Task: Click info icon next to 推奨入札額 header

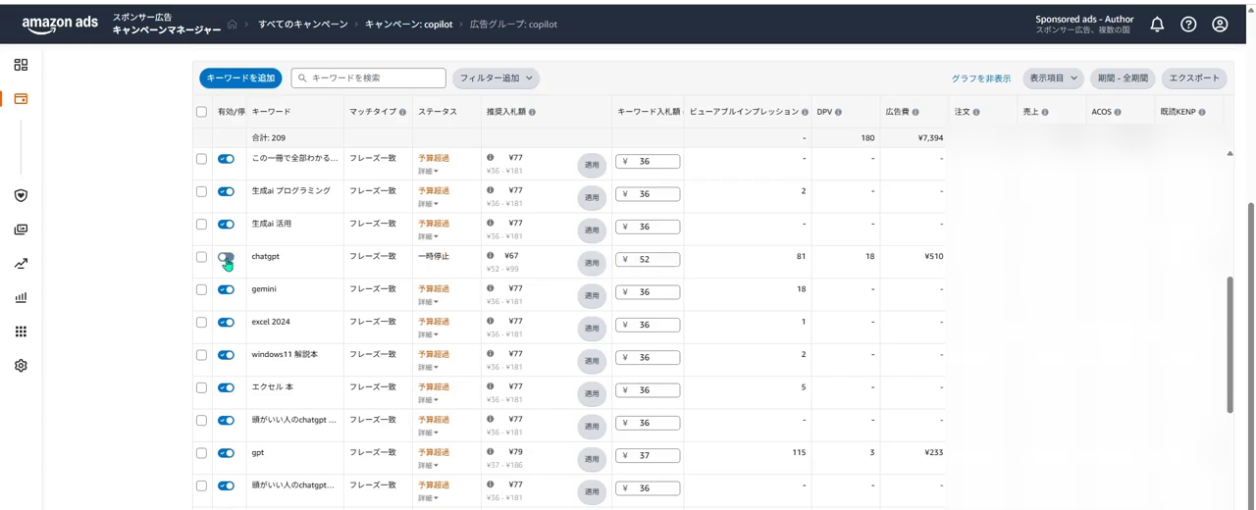Action: pos(532,113)
